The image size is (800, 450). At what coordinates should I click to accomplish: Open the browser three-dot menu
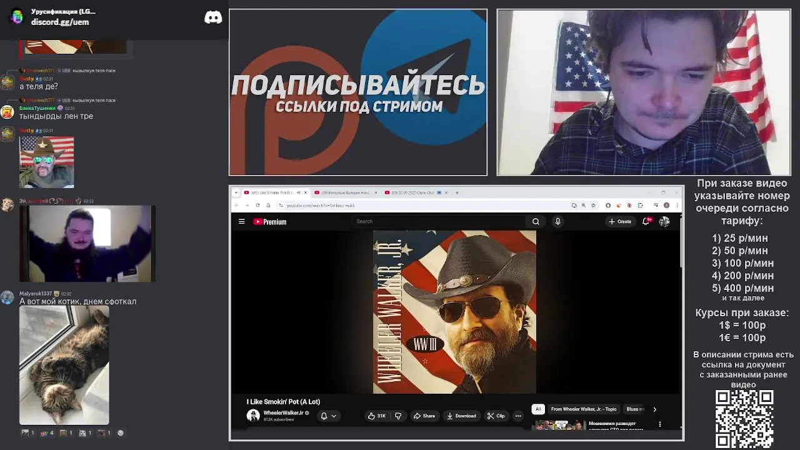tap(677, 205)
